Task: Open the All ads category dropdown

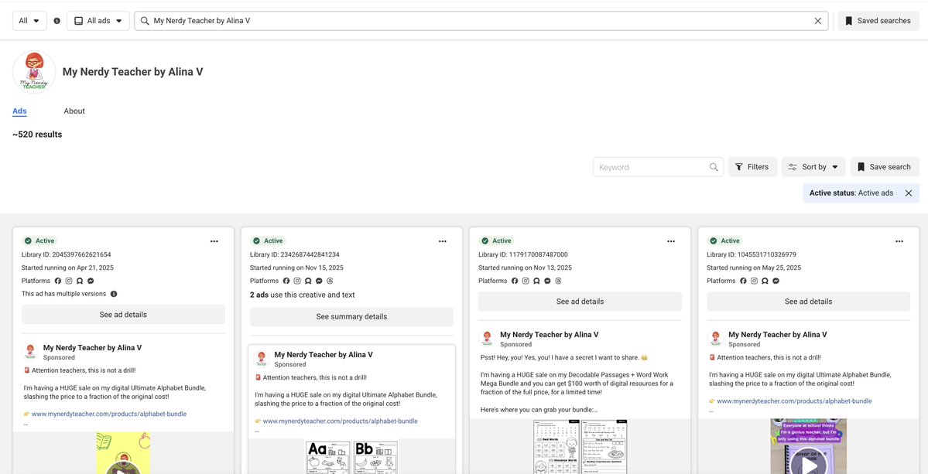Action: coord(98,21)
